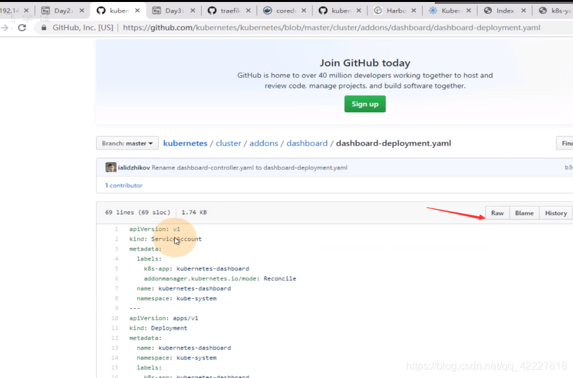This screenshot has width=573, height=378.
Task: Select line number 11 in the gutter
Action: (x=115, y=329)
